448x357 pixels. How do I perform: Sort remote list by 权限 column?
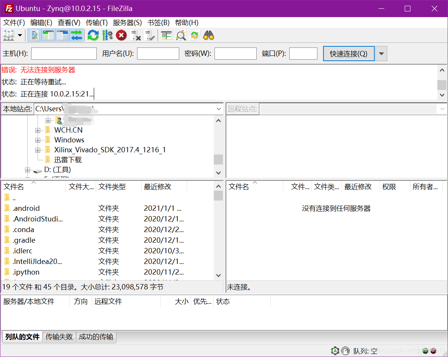click(x=394, y=186)
